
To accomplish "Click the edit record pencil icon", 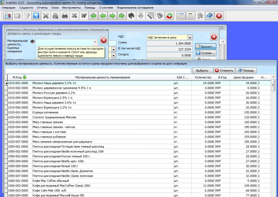I will click(x=27, y=16).
